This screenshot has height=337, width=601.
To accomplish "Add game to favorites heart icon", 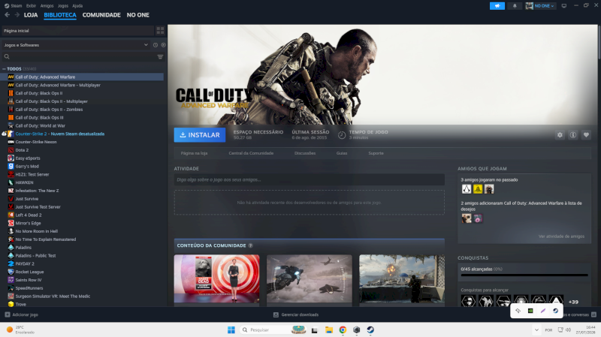I will point(586,135).
